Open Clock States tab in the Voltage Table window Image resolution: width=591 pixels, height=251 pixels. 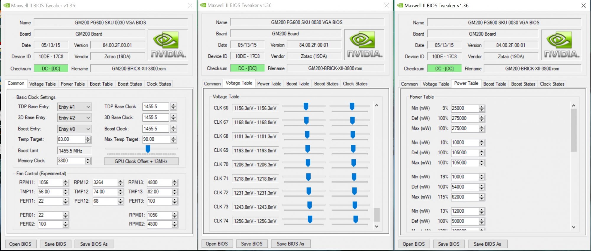point(355,84)
